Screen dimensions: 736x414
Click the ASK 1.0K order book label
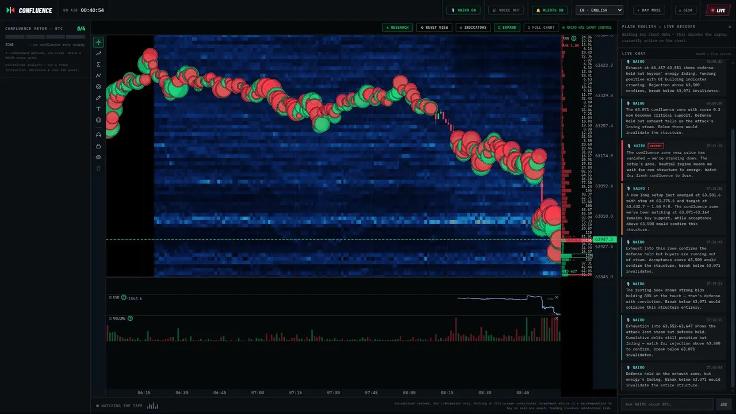pyautogui.click(x=570, y=45)
